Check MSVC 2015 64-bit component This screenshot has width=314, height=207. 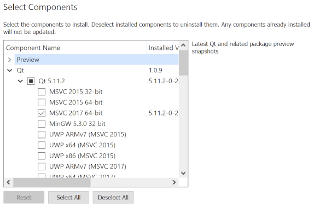tap(42, 102)
